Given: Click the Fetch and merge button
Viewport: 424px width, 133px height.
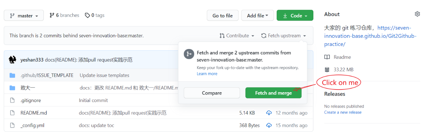Looking at the screenshot, I should coord(273,93).
